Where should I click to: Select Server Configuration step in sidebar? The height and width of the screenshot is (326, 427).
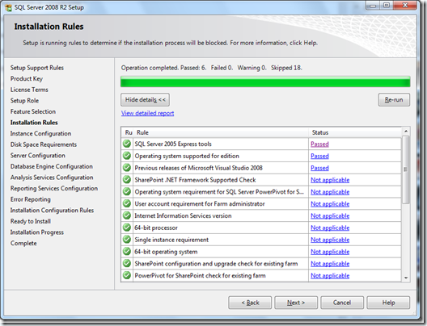pyautogui.click(x=37, y=156)
